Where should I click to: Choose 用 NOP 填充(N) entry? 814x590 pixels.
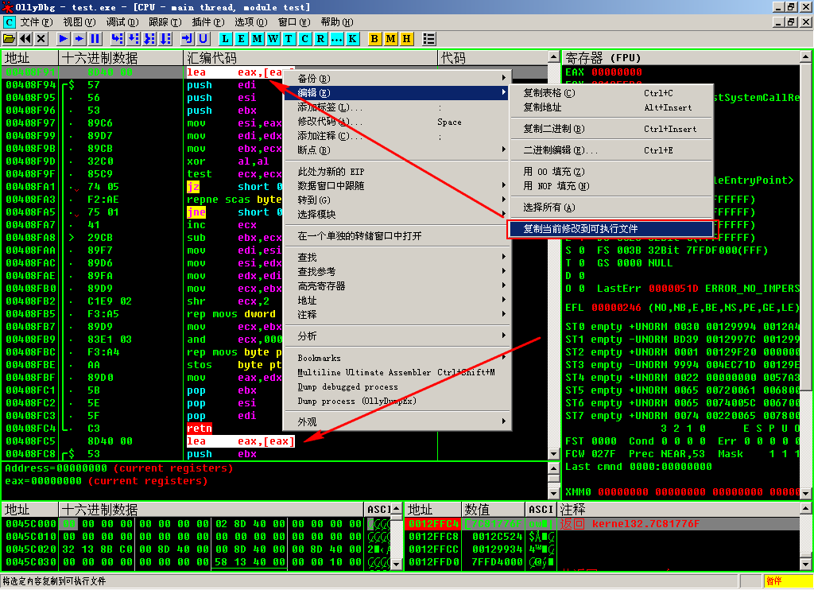[611, 186]
